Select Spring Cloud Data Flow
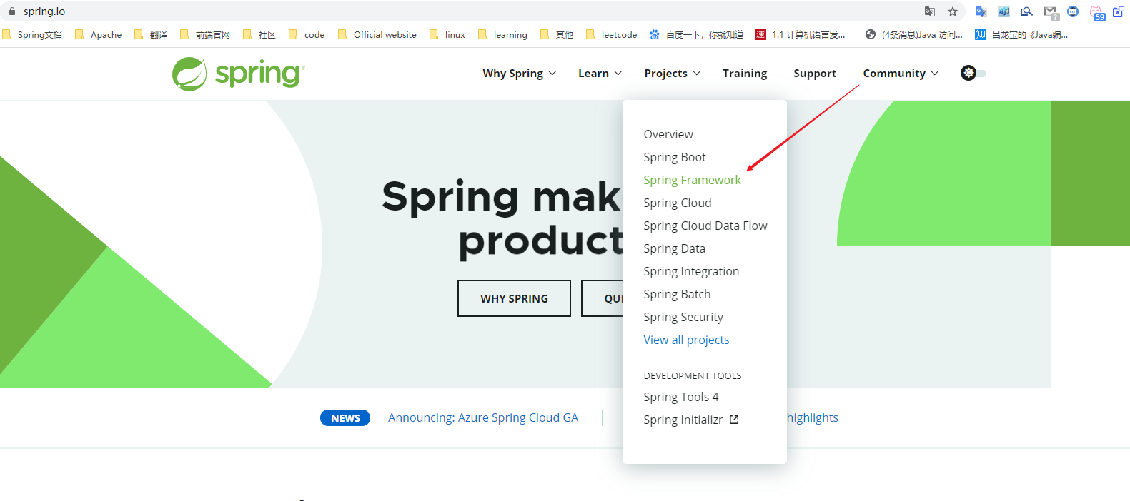The image size is (1130, 501). [x=705, y=226]
